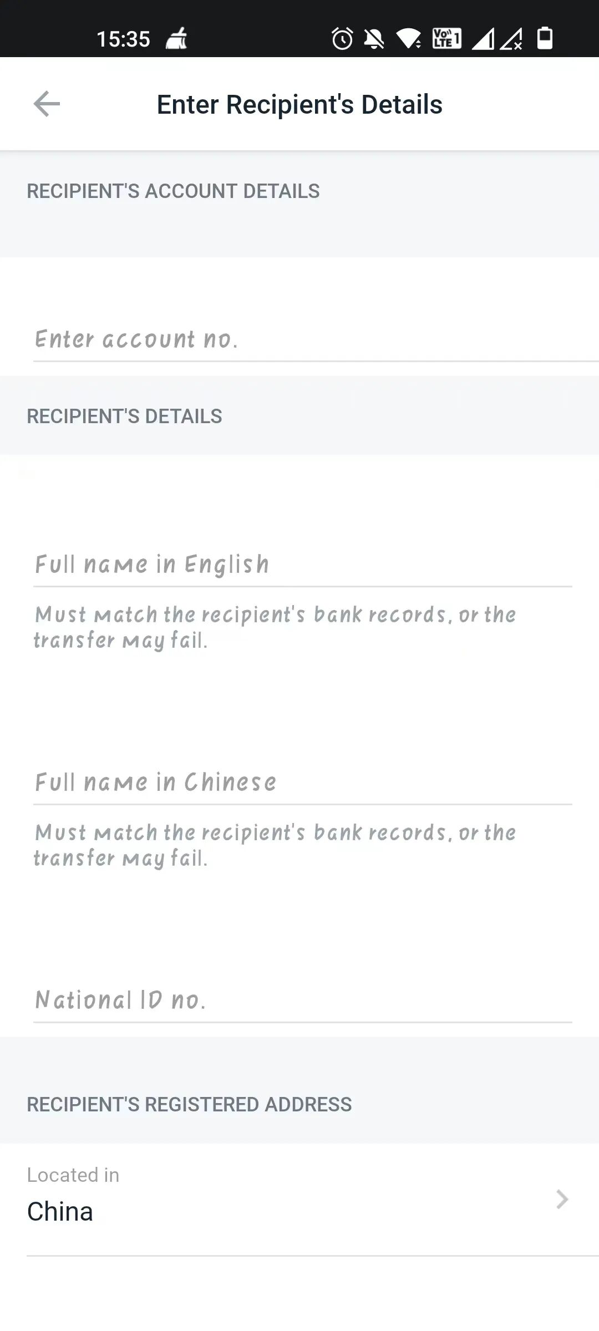Tap the RECIPIENT'S ACCOUNT DETAILS section header

pyautogui.click(x=172, y=191)
